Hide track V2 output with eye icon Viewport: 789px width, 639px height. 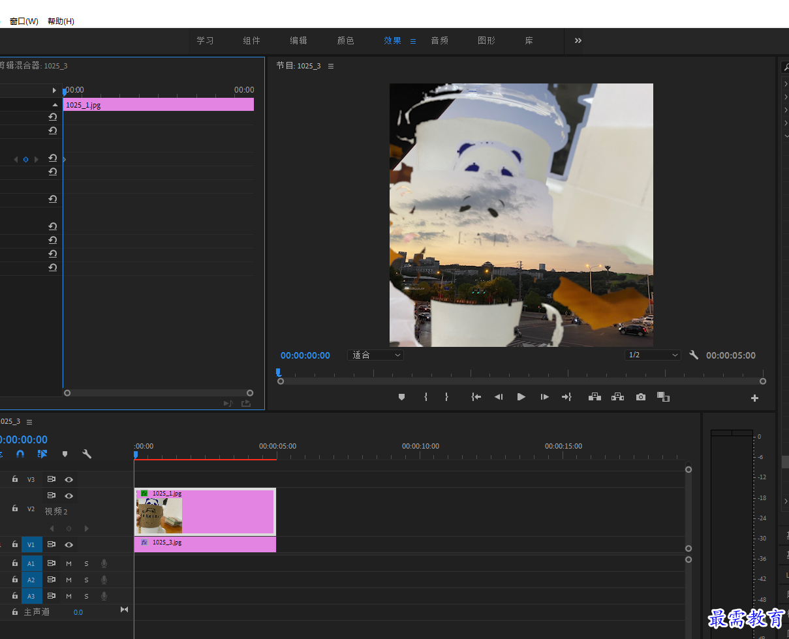69,496
